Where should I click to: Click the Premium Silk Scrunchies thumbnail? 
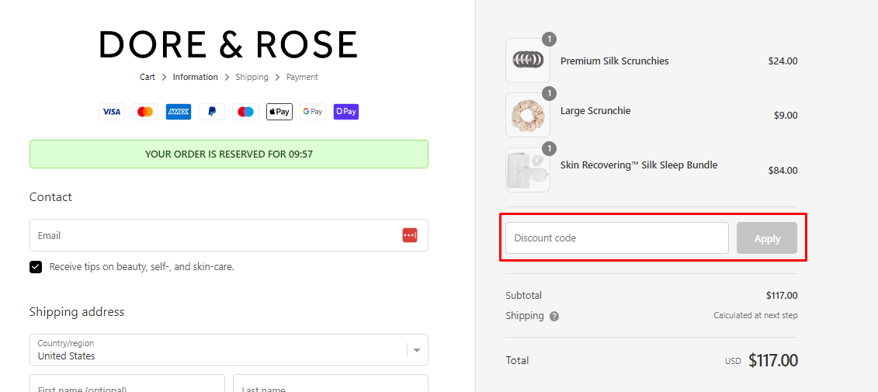[528, 61]
